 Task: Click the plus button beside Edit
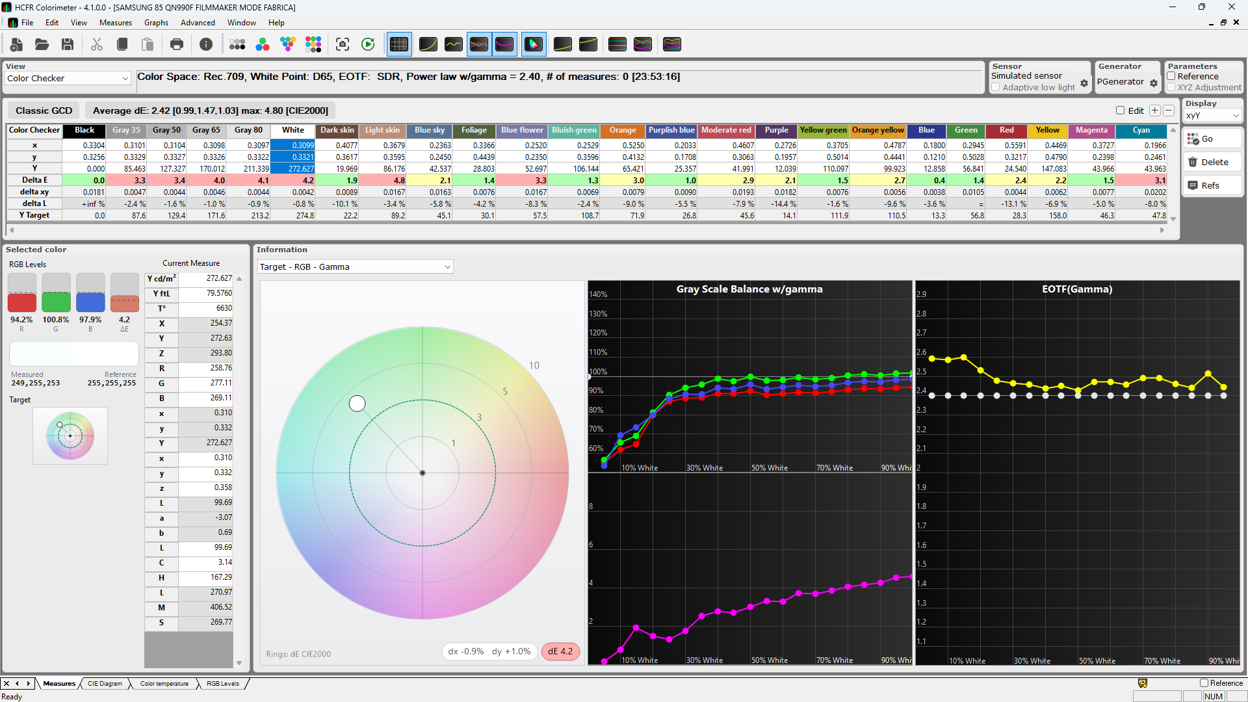coord(1155,110)
